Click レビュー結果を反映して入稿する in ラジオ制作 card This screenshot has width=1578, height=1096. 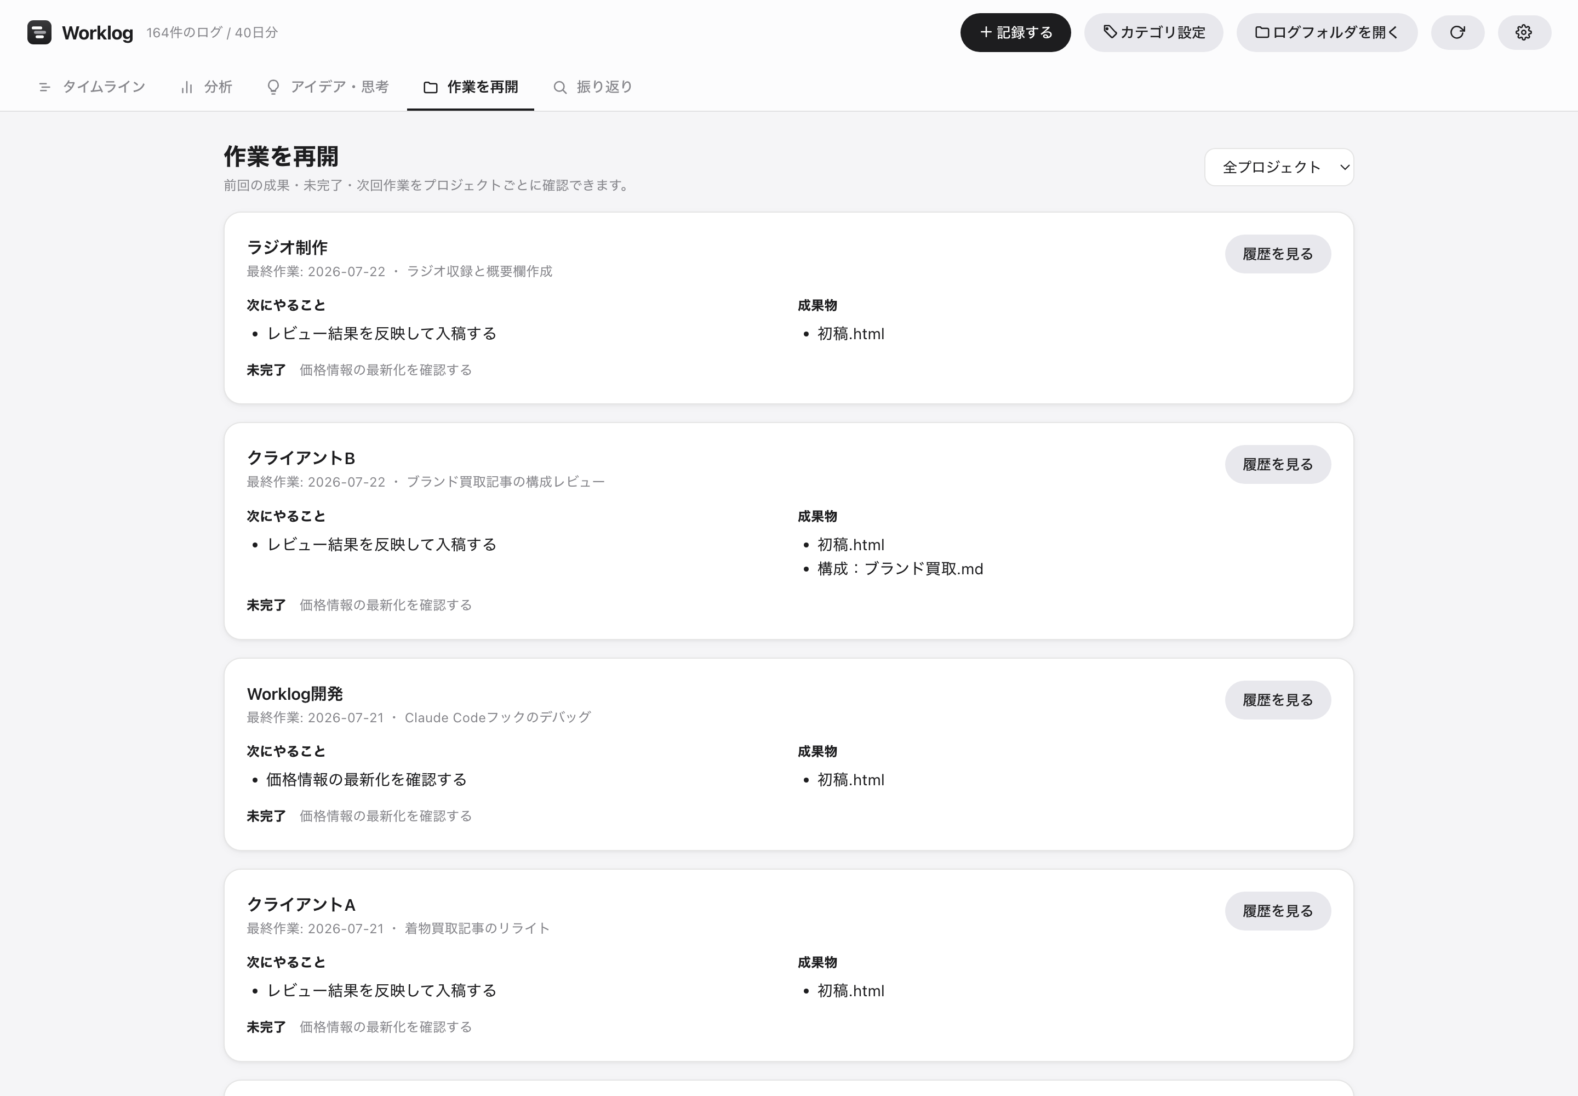[381, 334]
